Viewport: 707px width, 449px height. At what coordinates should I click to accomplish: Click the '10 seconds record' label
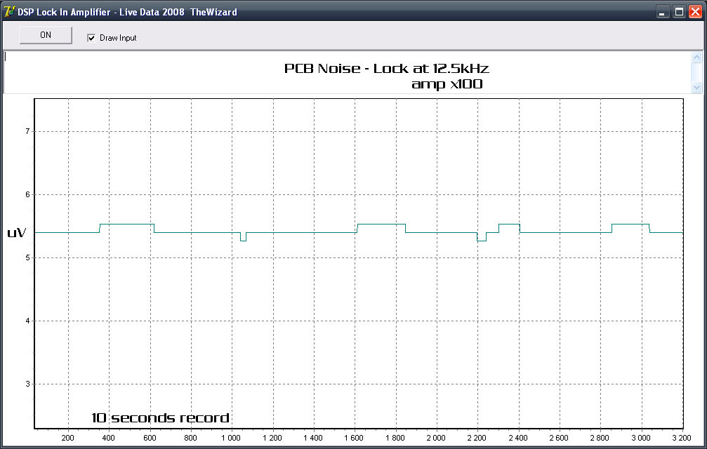click(161, 418)
